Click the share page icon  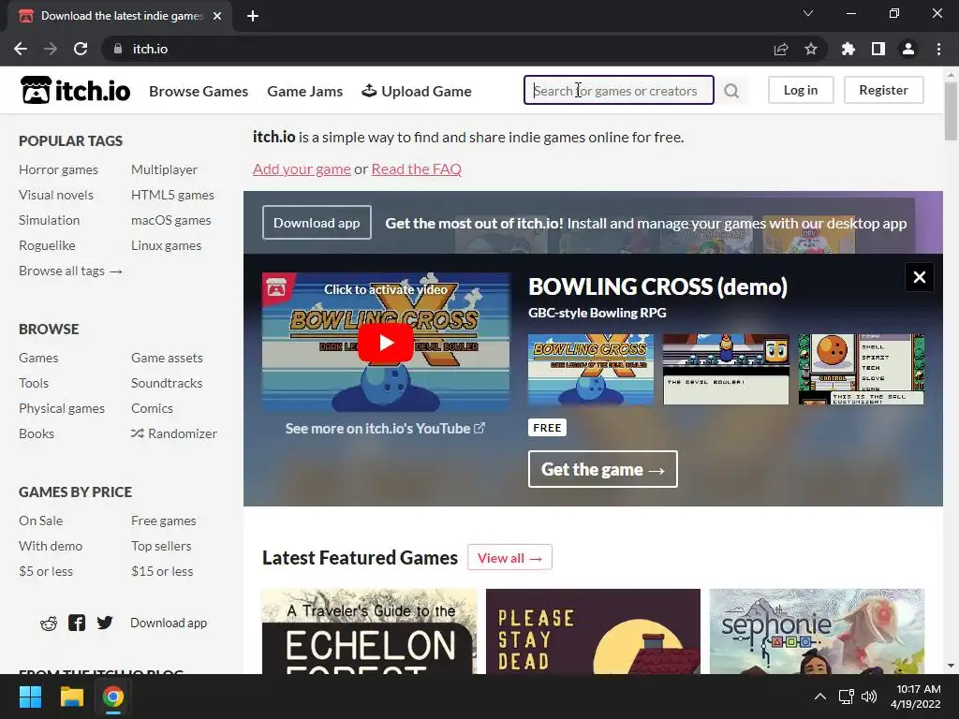pos(781,49)
